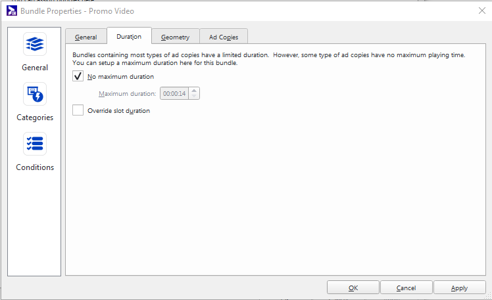The height and width of the screenshot is (300, 492).
Task: Increase maximum duration with up arrow
Action: [194, 91]
